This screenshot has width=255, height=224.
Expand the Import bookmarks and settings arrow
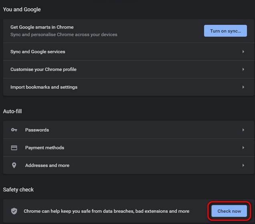243,87
